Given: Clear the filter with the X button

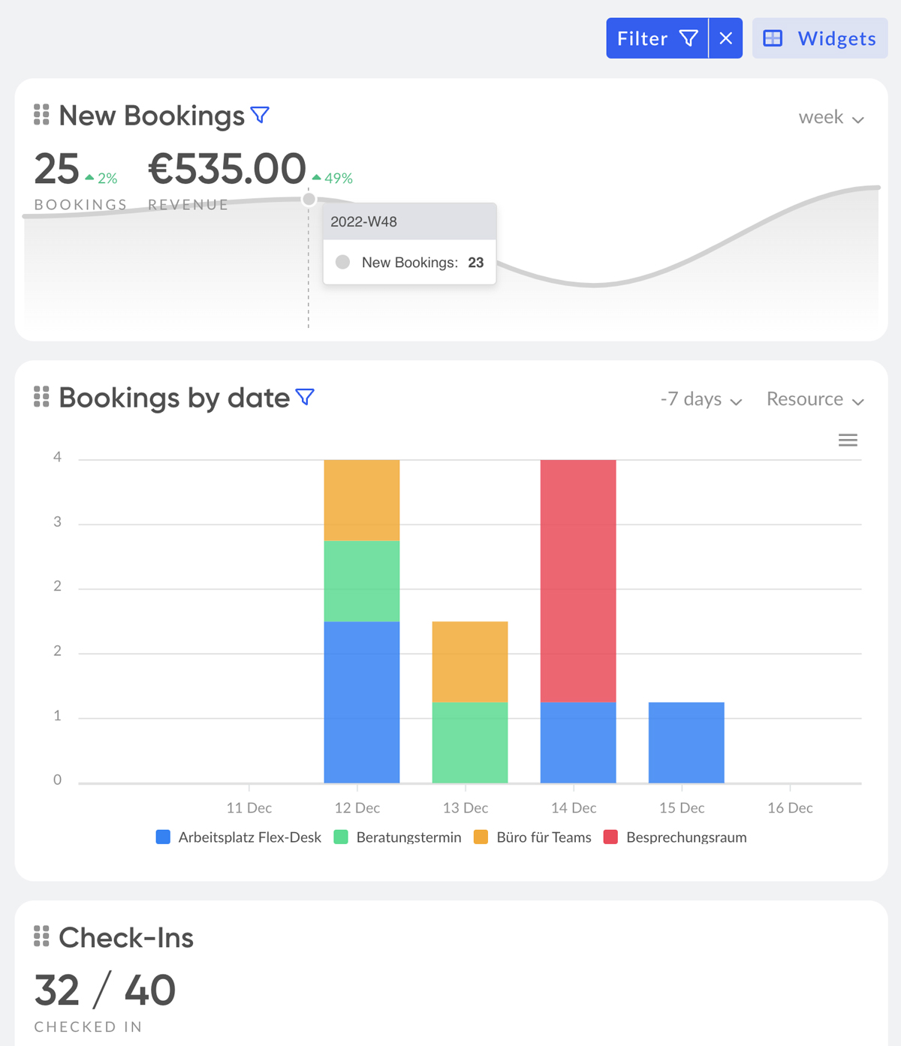Looking at the screenshot, I should coord(725,38).
